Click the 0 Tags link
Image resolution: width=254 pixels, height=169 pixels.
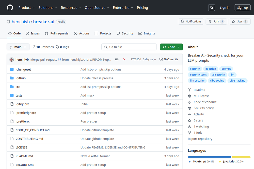point(62,47)
